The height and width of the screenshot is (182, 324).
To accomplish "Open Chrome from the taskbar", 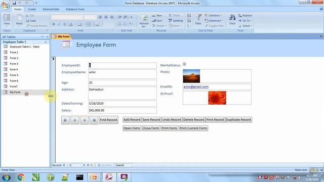I will point(21,177).
